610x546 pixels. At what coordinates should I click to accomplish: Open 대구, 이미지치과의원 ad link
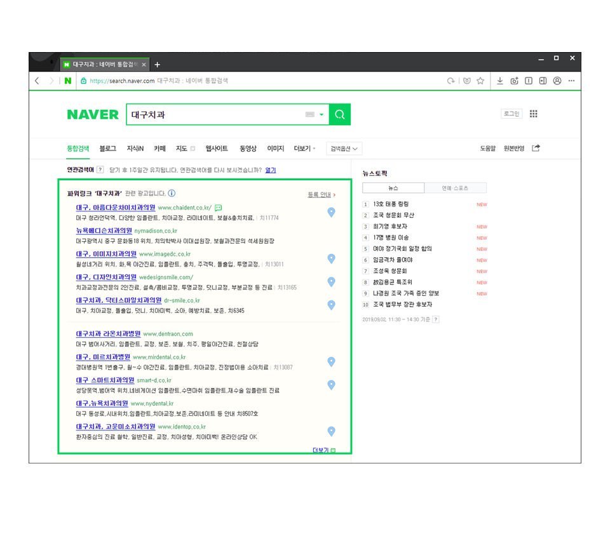coord(106,254)
